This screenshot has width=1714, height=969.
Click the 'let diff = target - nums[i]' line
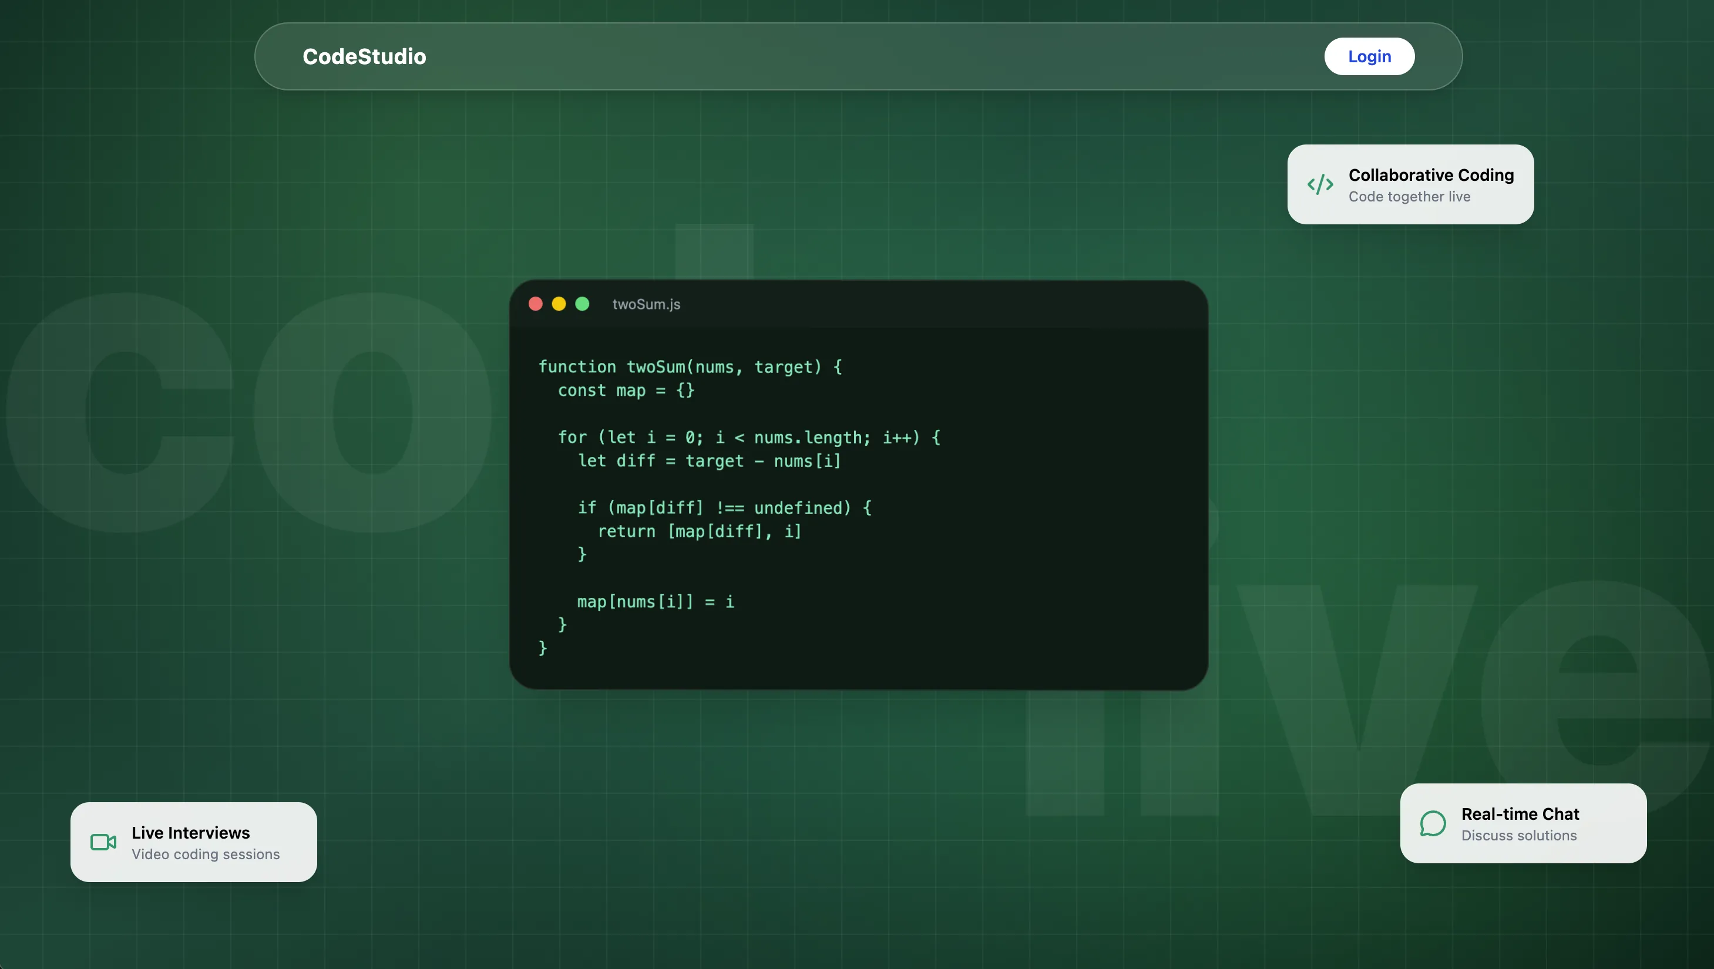[x=709, y=460]
